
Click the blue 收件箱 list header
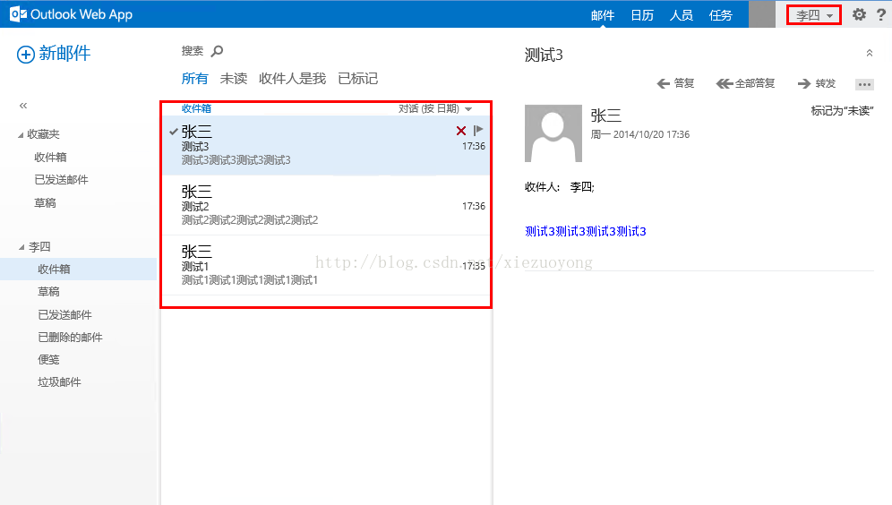[x=197, y=108]
